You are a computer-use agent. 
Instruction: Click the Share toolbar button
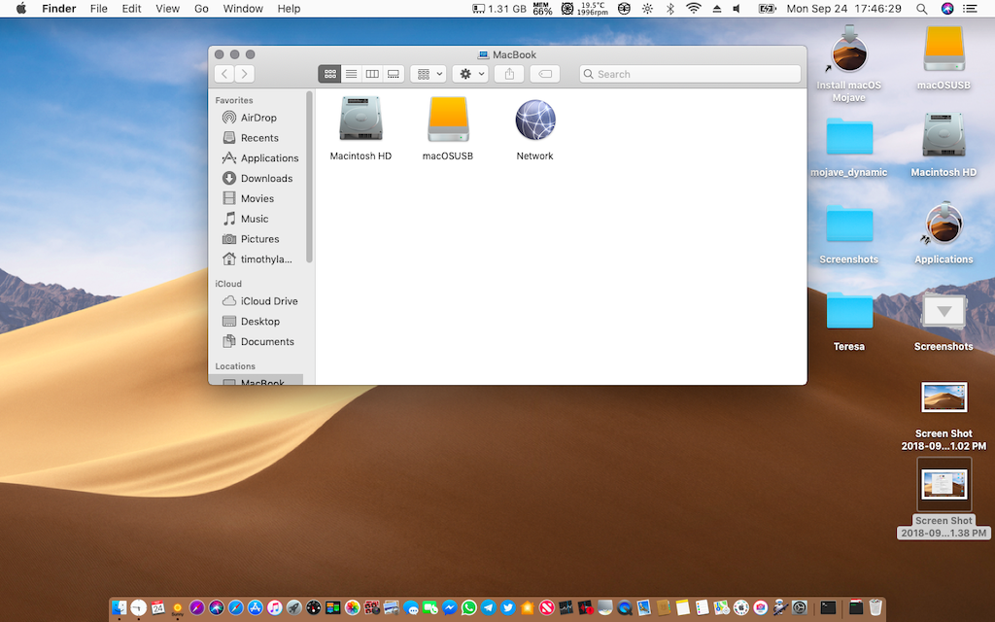(x=509, y=74)
